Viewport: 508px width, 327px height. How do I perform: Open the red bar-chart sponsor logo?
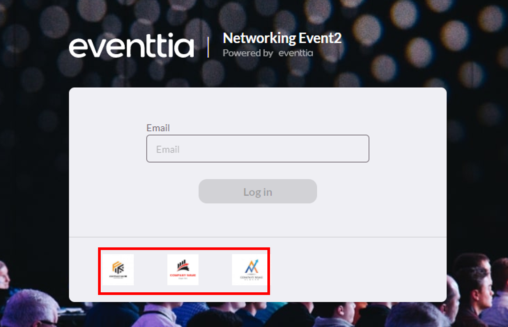[183, 270]
